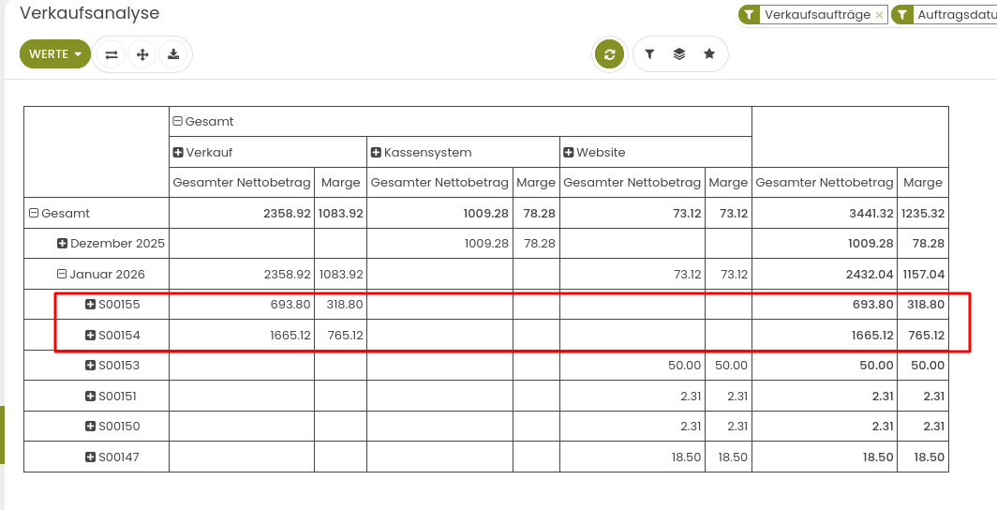Download the pivot table as xlsx
Viewport: 997px width, 510px height.
(173, 54)
